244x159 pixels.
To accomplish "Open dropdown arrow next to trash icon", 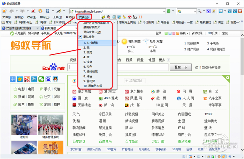I will (53, 11).
